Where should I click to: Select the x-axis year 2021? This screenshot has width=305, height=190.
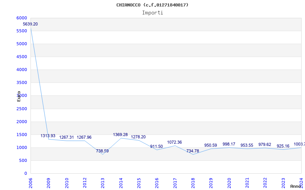pyautogui.click(x=247, y=183)
